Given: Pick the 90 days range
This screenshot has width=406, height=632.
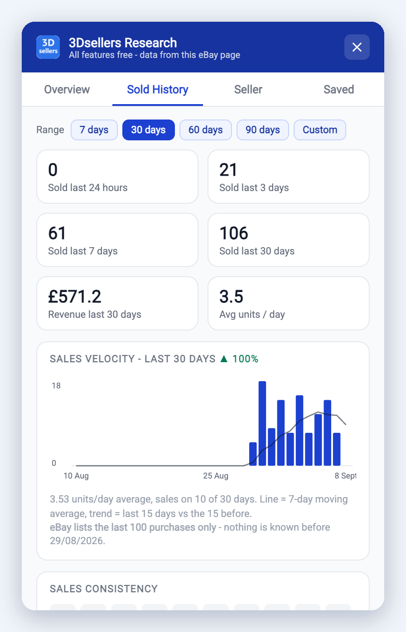Looking at the screenshot, I should pos(263,130).
